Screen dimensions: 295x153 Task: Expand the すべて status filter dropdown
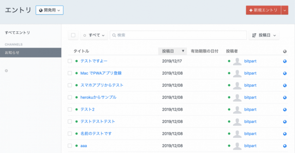coord(94,35)
